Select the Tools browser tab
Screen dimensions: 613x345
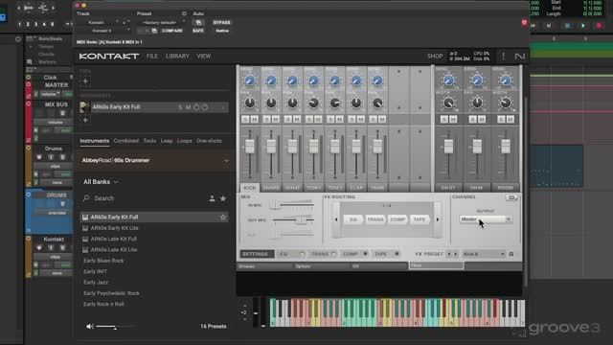149,141
